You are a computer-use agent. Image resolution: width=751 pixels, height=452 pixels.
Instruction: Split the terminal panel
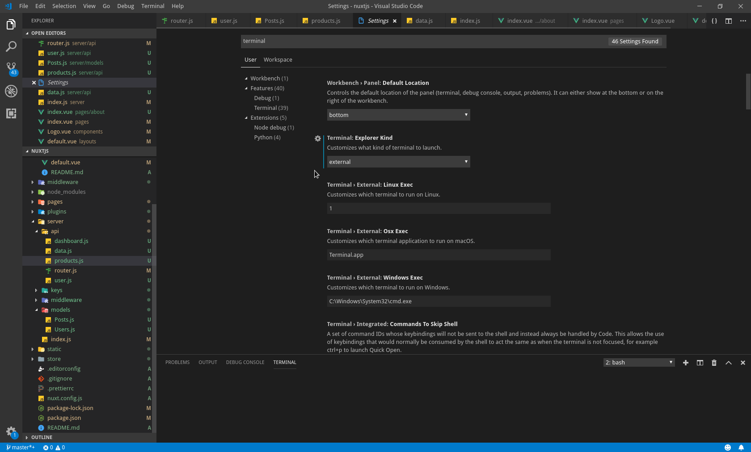click(x=700, y=363)
